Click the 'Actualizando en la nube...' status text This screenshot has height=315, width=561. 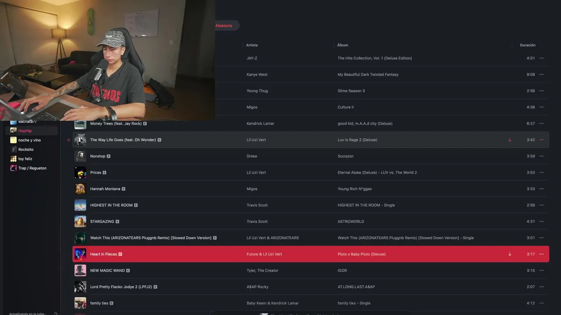[28, 314]
